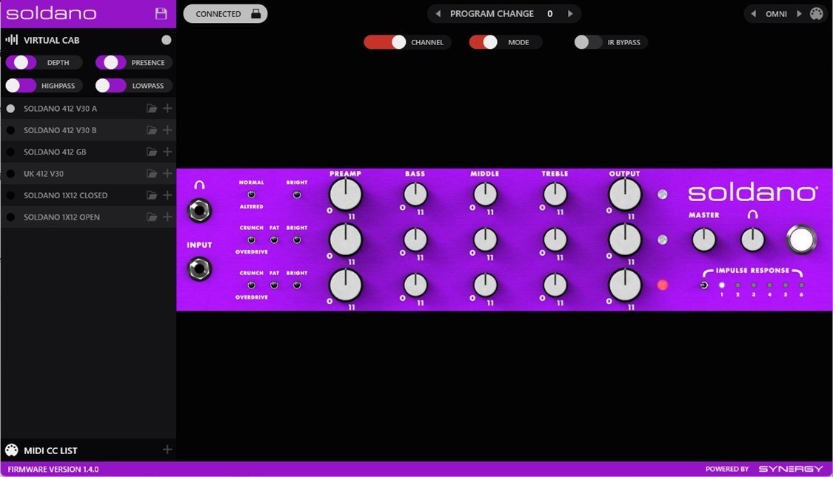Click the lock icon in CONNECTED button

click(x=255, y=13)
